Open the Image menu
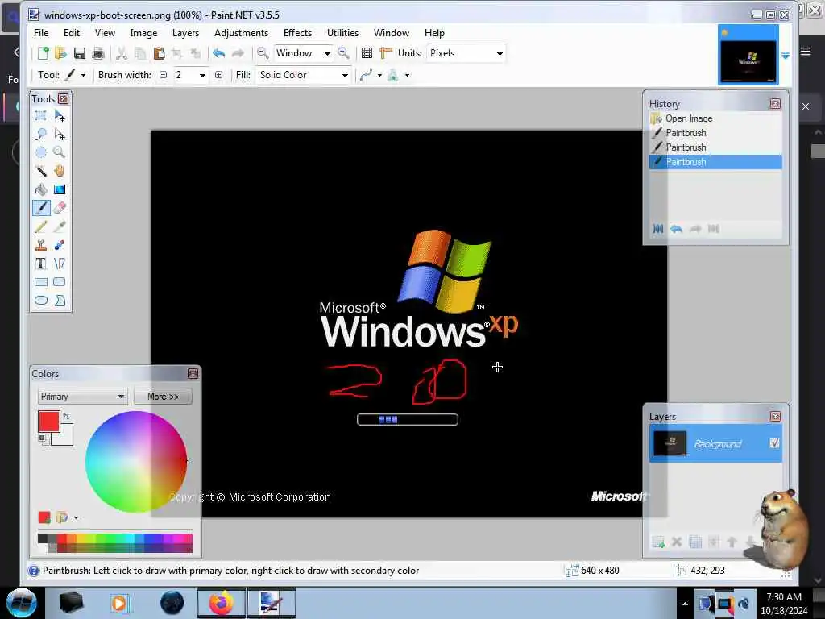 pyautogui.click(x=143, y=32)
